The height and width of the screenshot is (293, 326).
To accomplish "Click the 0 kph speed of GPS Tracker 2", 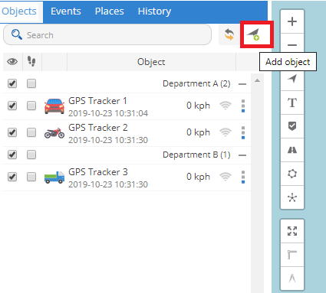I will 198,132.
